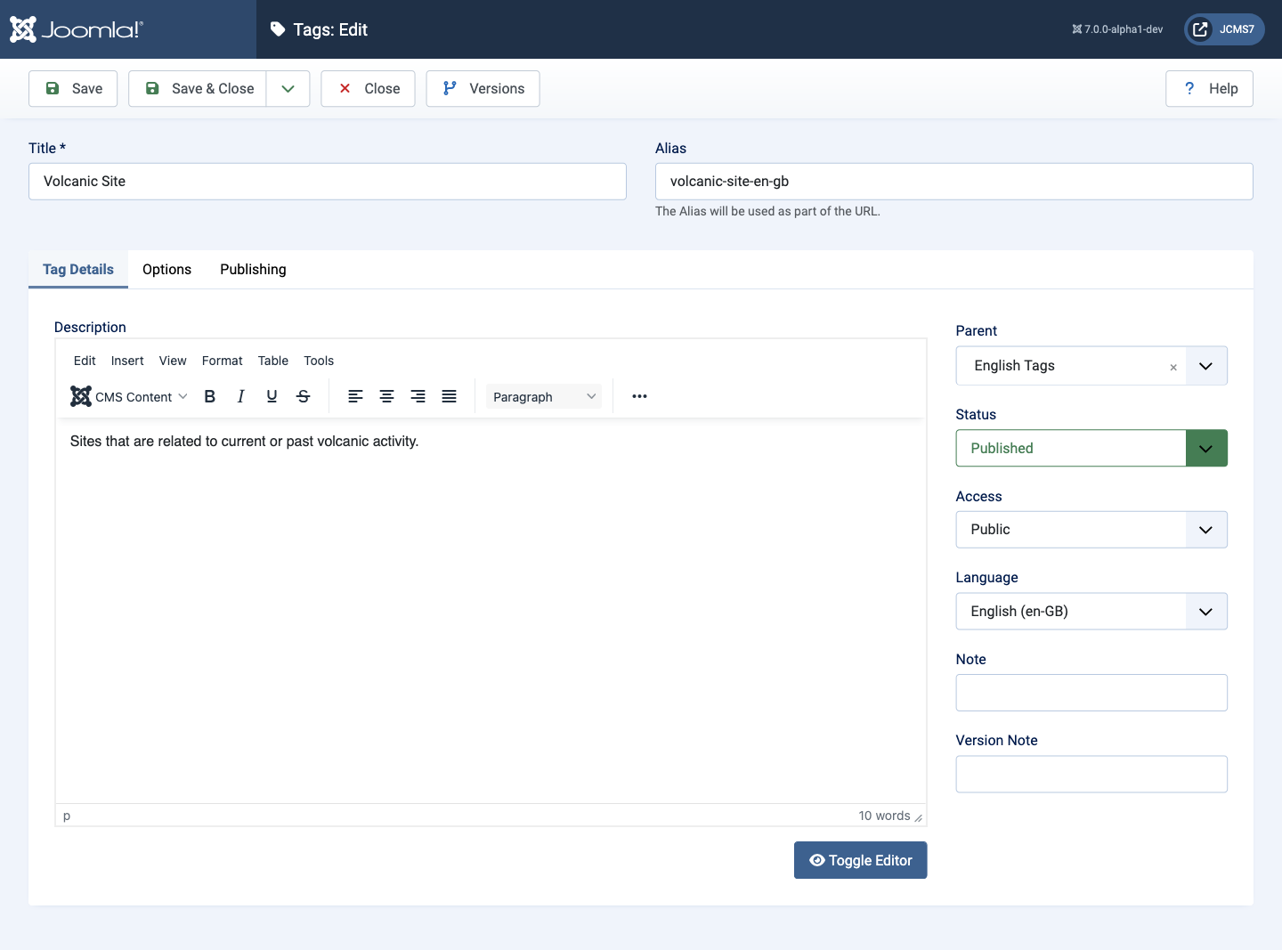This screenshot has height=950, width=1282.
Task: Open the editor View menu
Action: pos(173,361)
